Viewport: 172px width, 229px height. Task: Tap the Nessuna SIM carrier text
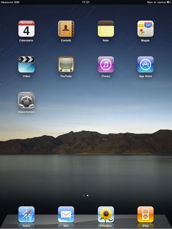[x=10, y=2]
